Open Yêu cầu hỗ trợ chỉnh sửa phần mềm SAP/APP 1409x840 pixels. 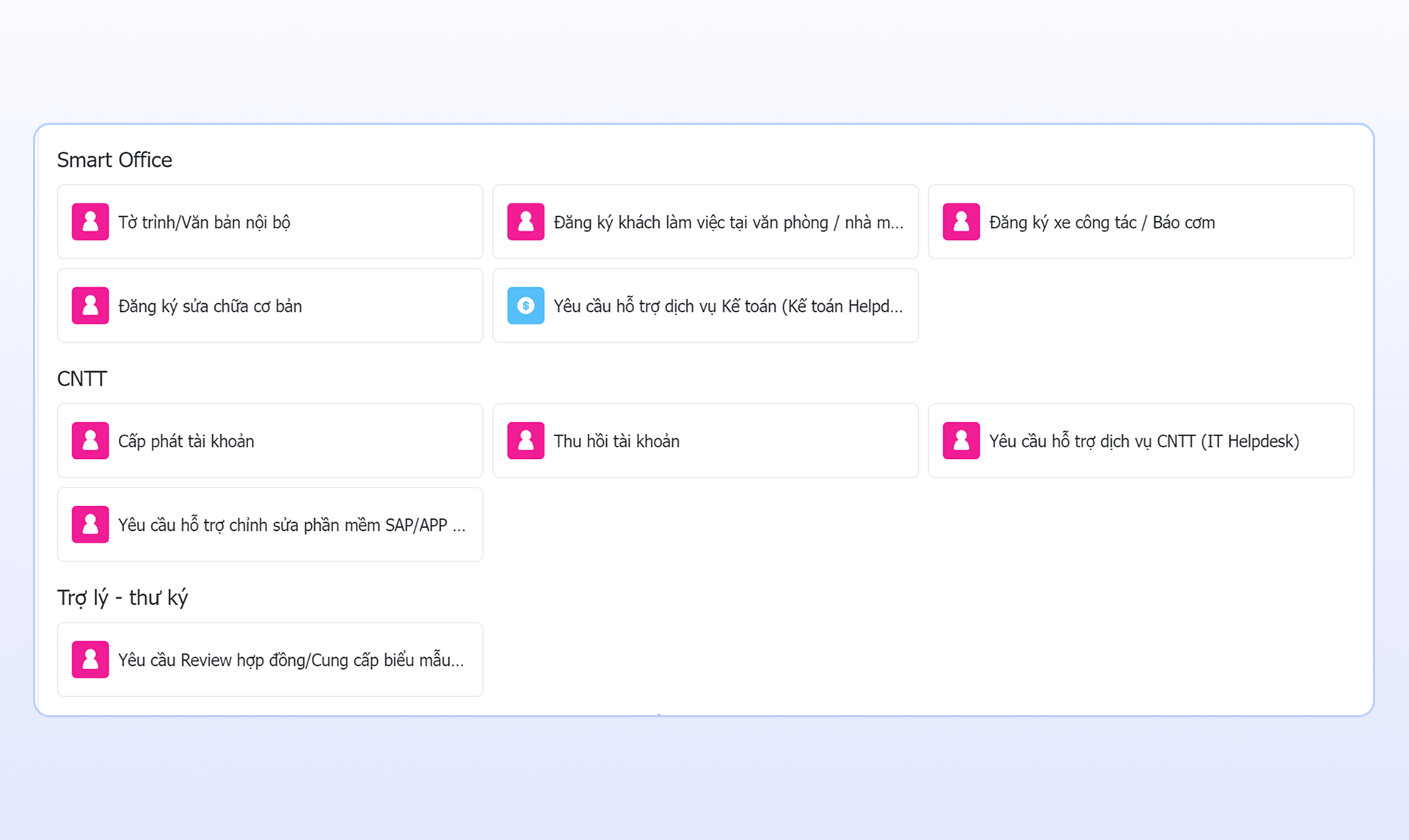(270, 524)
